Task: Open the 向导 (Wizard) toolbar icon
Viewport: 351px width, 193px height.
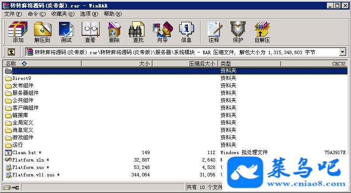Action: click(x=163, y=32)
